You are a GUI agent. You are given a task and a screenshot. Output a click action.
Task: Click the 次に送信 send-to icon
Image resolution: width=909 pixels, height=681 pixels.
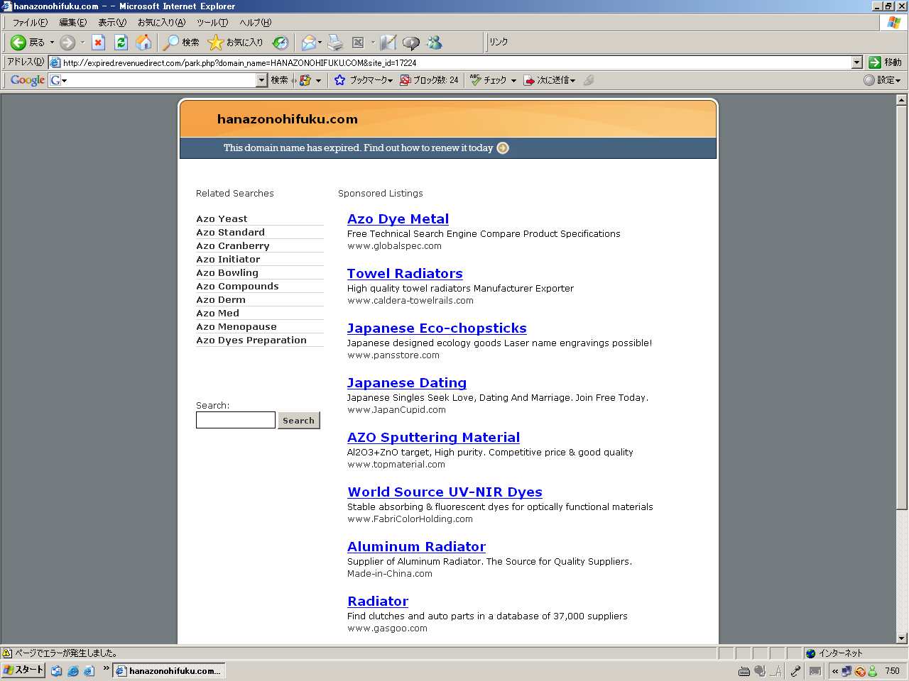click(529, 80)
